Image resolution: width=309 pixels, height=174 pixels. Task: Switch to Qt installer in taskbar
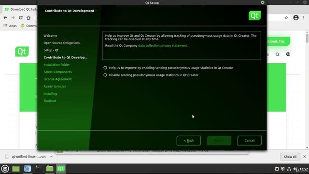(x=61, y=169)
